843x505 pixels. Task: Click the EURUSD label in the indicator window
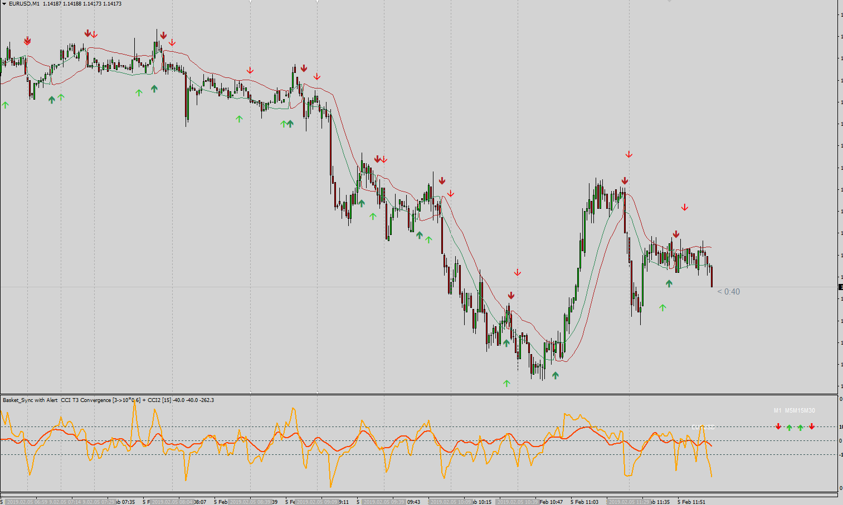703,428
